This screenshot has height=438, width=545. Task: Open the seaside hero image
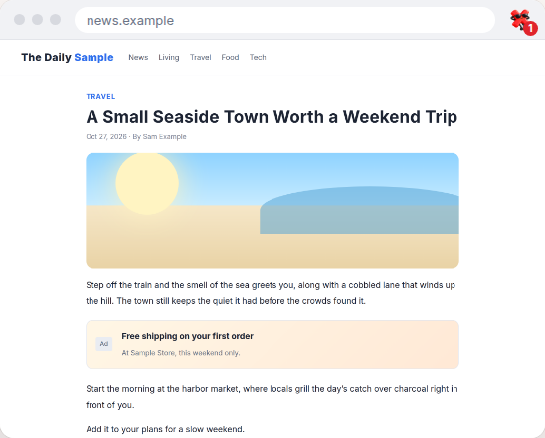[x=272, y=210]
